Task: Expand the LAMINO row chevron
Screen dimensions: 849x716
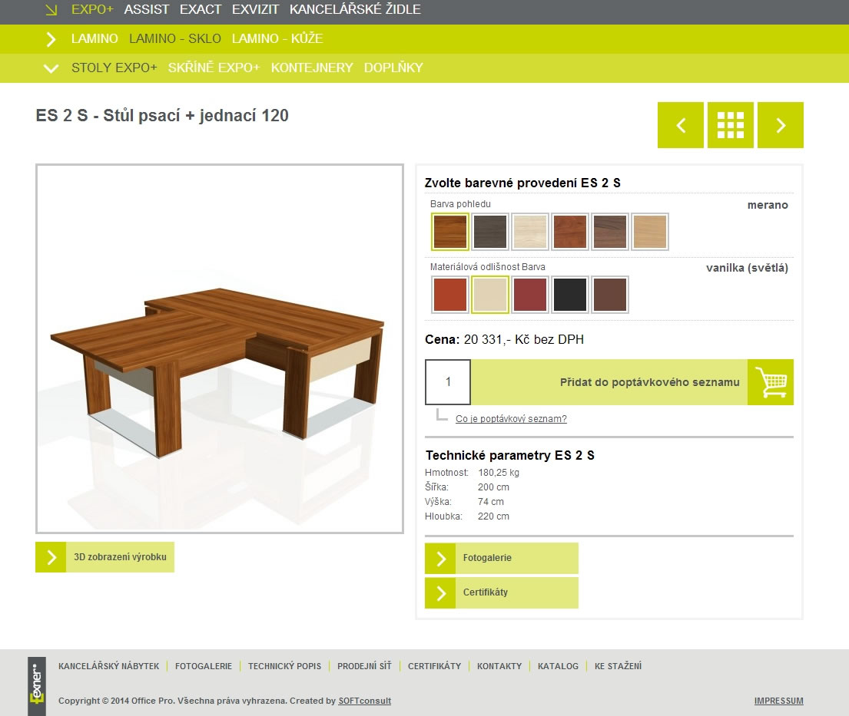Action: point(51,39)
